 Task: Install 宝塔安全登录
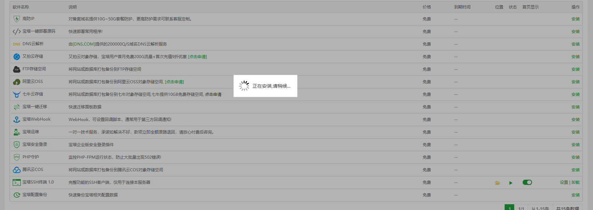[x=575, y=145]
